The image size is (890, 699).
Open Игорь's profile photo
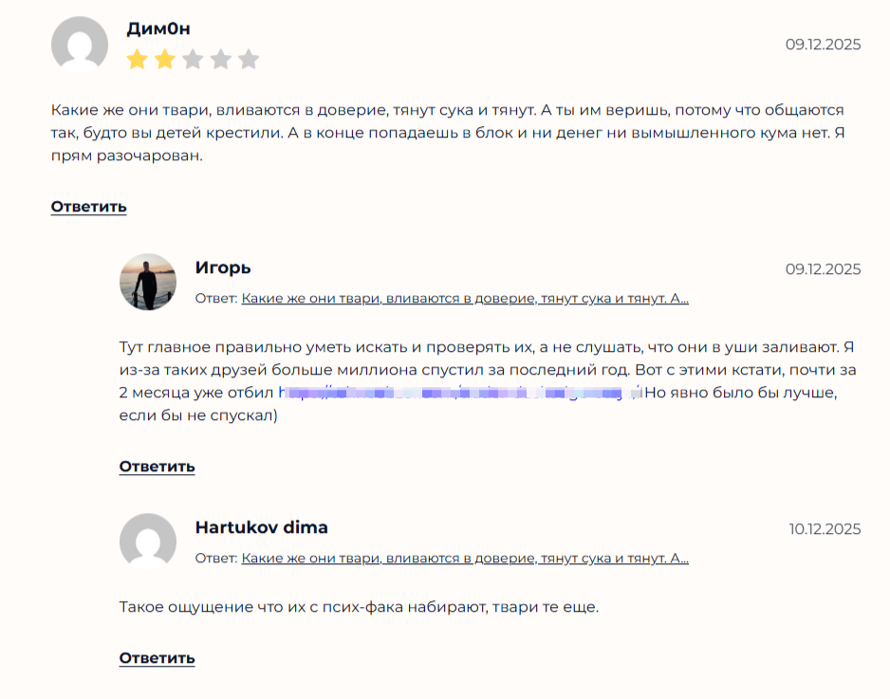(148, 282)
